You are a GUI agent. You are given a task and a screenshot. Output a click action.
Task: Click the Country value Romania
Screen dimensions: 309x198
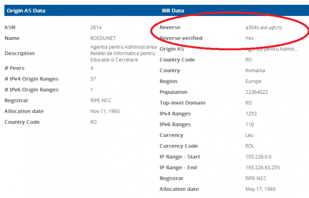tap(255, 70)
